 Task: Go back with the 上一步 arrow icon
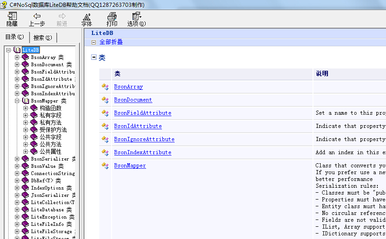click(37, 16)
